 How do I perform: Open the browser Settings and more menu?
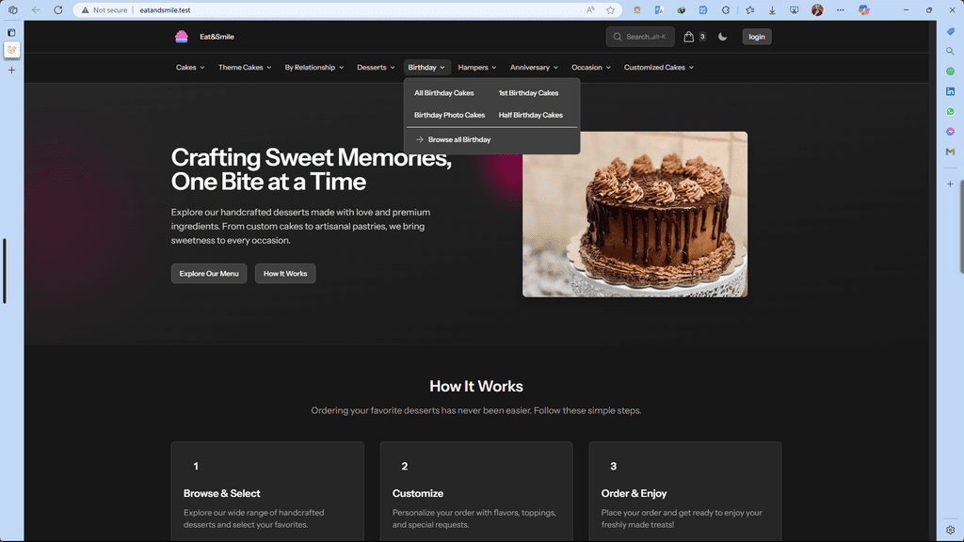(x=841, y=9)
